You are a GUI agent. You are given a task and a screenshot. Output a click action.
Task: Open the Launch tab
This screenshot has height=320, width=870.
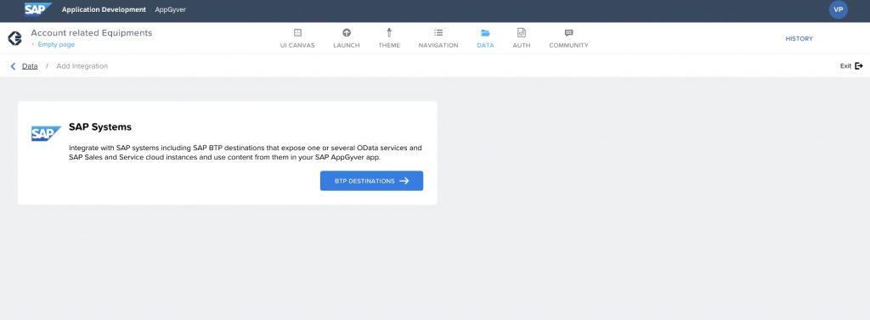coord(347,38)
